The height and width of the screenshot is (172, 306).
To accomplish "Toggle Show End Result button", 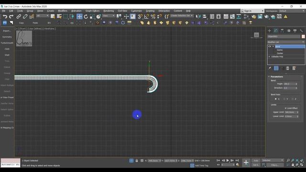I will [x=276, y=68].
